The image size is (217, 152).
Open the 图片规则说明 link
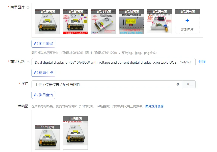(x=154, y=106)
